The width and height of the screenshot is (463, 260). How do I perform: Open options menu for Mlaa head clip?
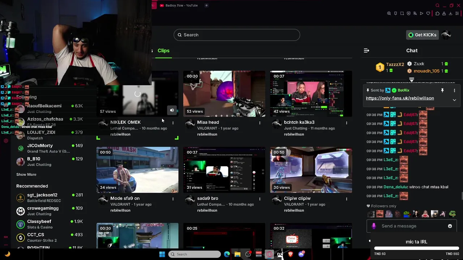[x=260, y=123]
